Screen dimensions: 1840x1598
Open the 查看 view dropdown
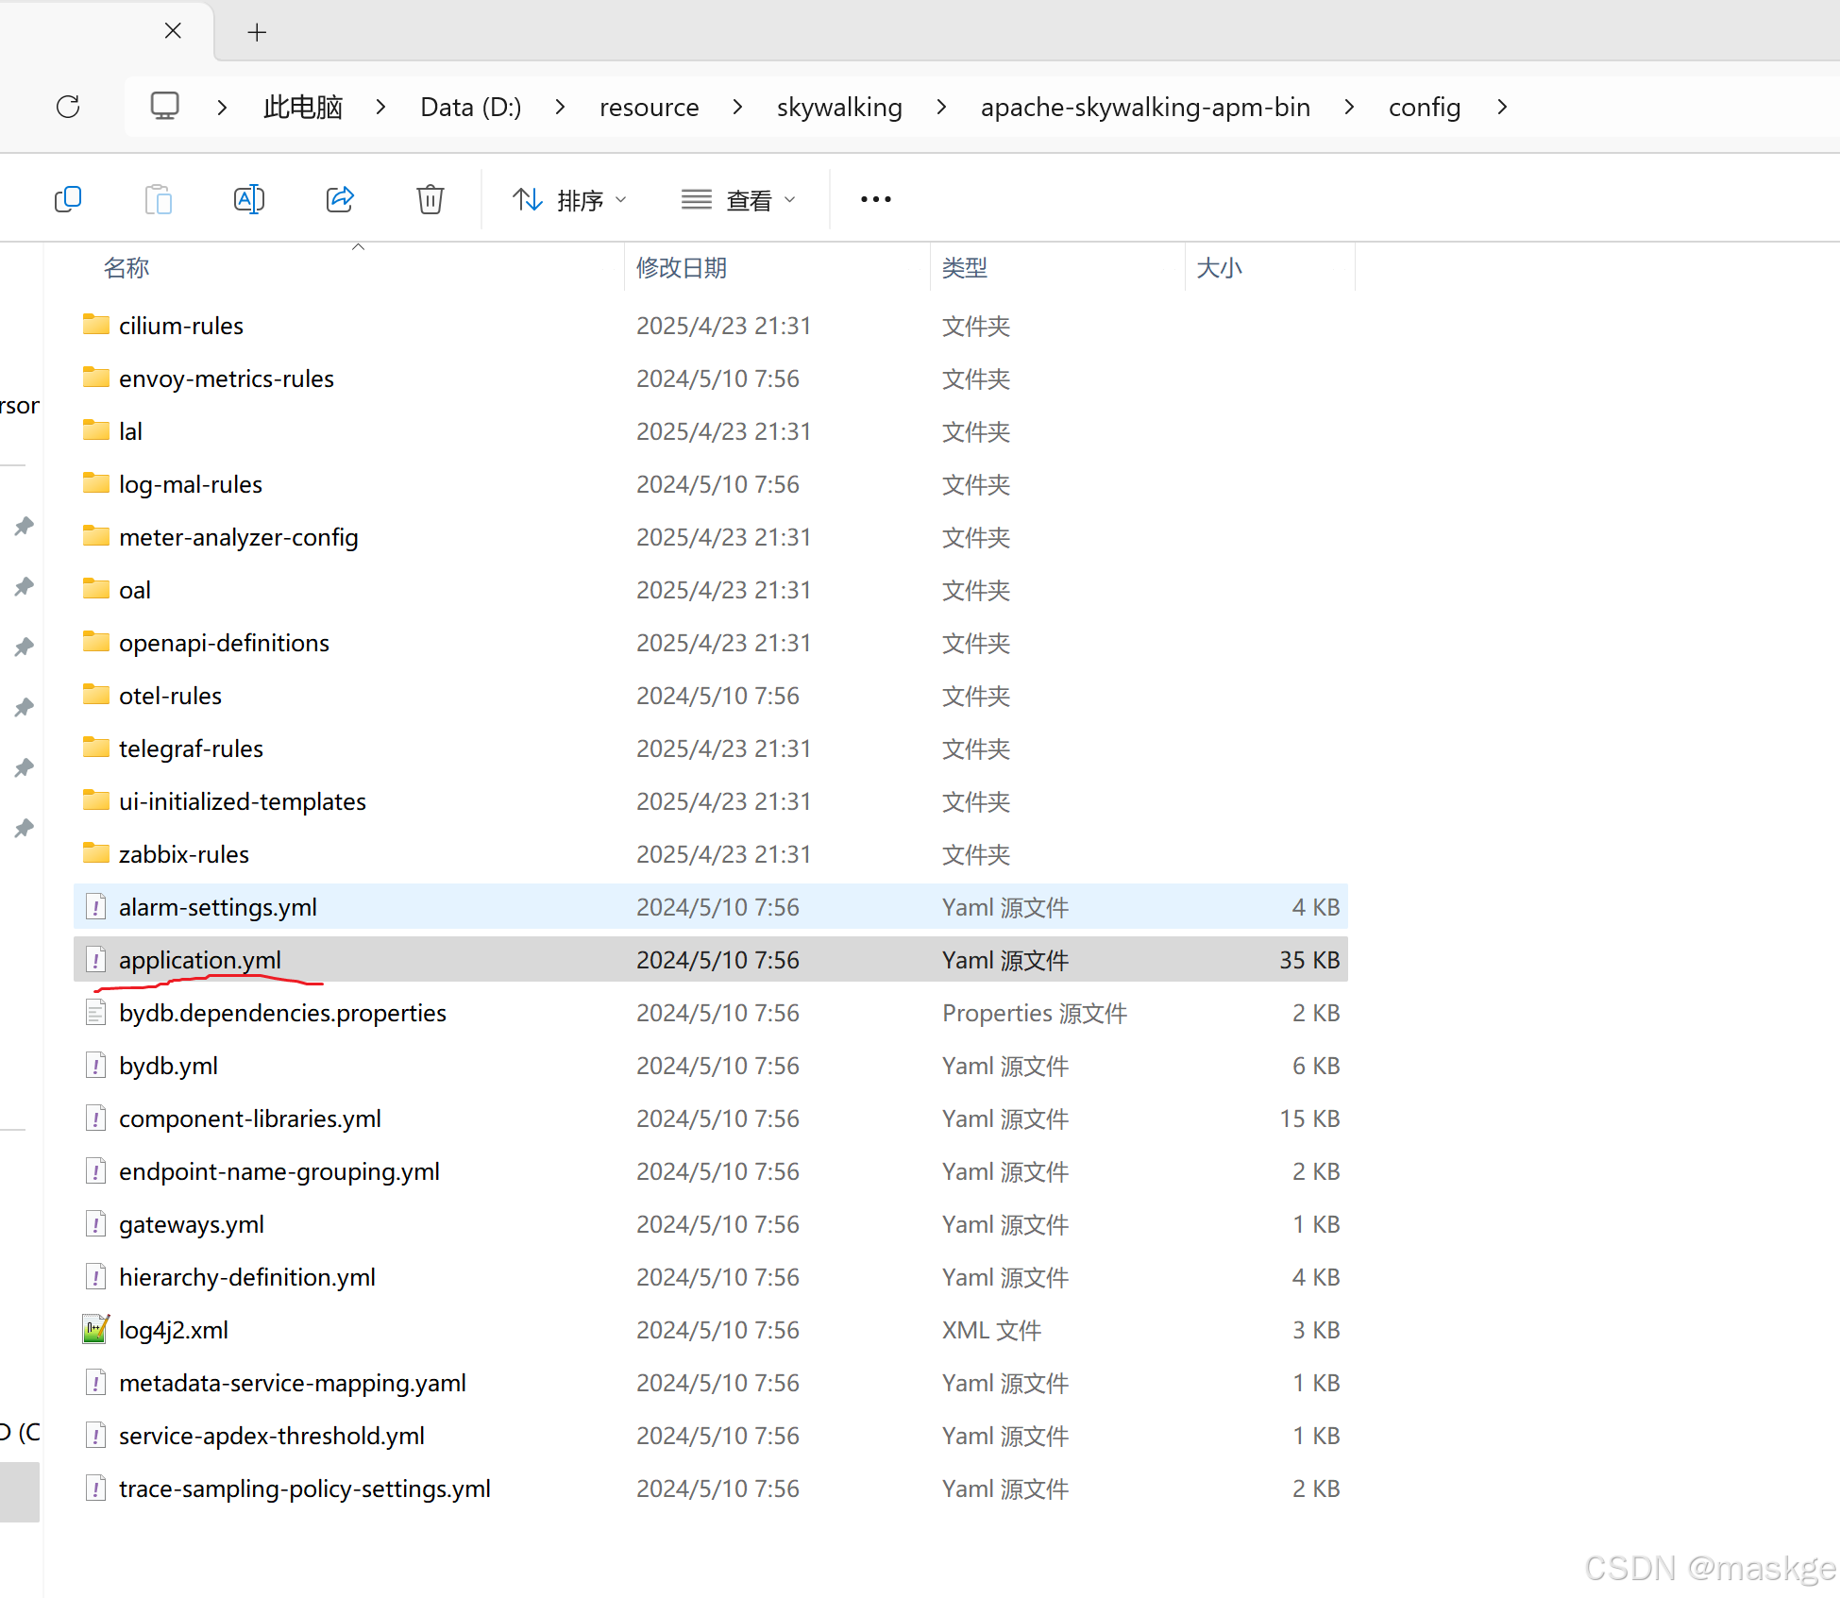click(x=738, y=200)
